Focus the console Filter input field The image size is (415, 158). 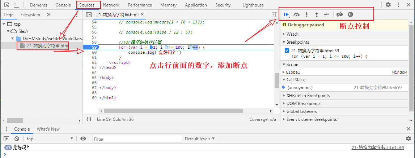pyautogui.click(x=137, y=139)
